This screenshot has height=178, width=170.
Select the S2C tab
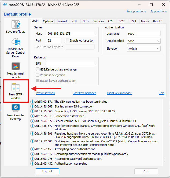click(122, 21)
